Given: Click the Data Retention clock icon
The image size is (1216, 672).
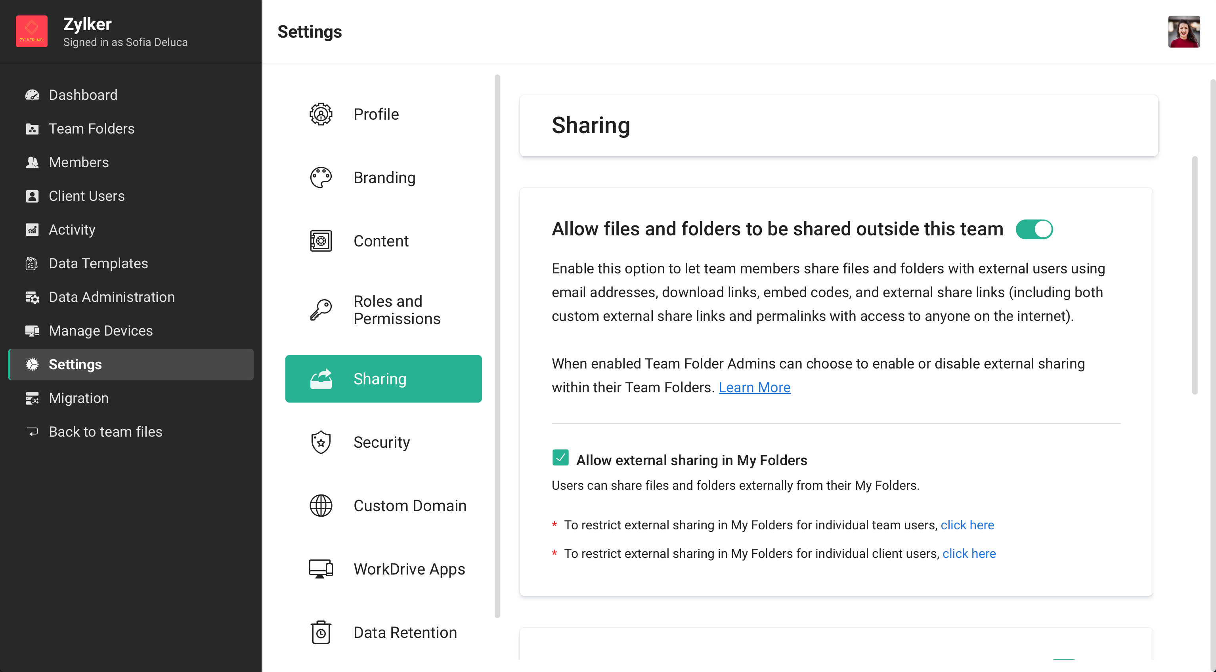Looking at the screenshot, I should point(321,632).
